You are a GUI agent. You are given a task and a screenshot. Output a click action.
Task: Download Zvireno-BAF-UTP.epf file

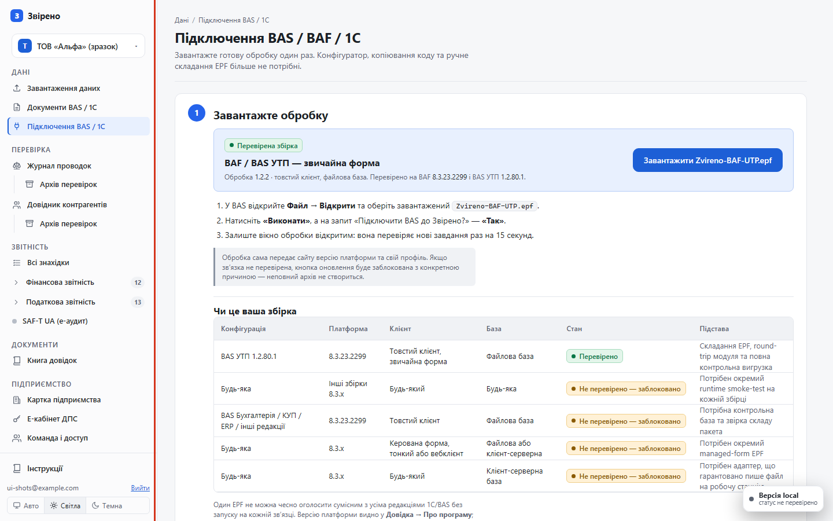707,160
